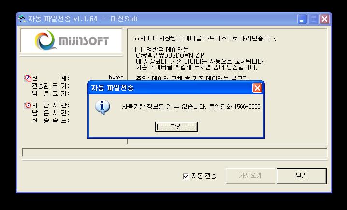Click the transfer progress bar
This screenshot has height=210, width=347.
[x=174, y=152]
